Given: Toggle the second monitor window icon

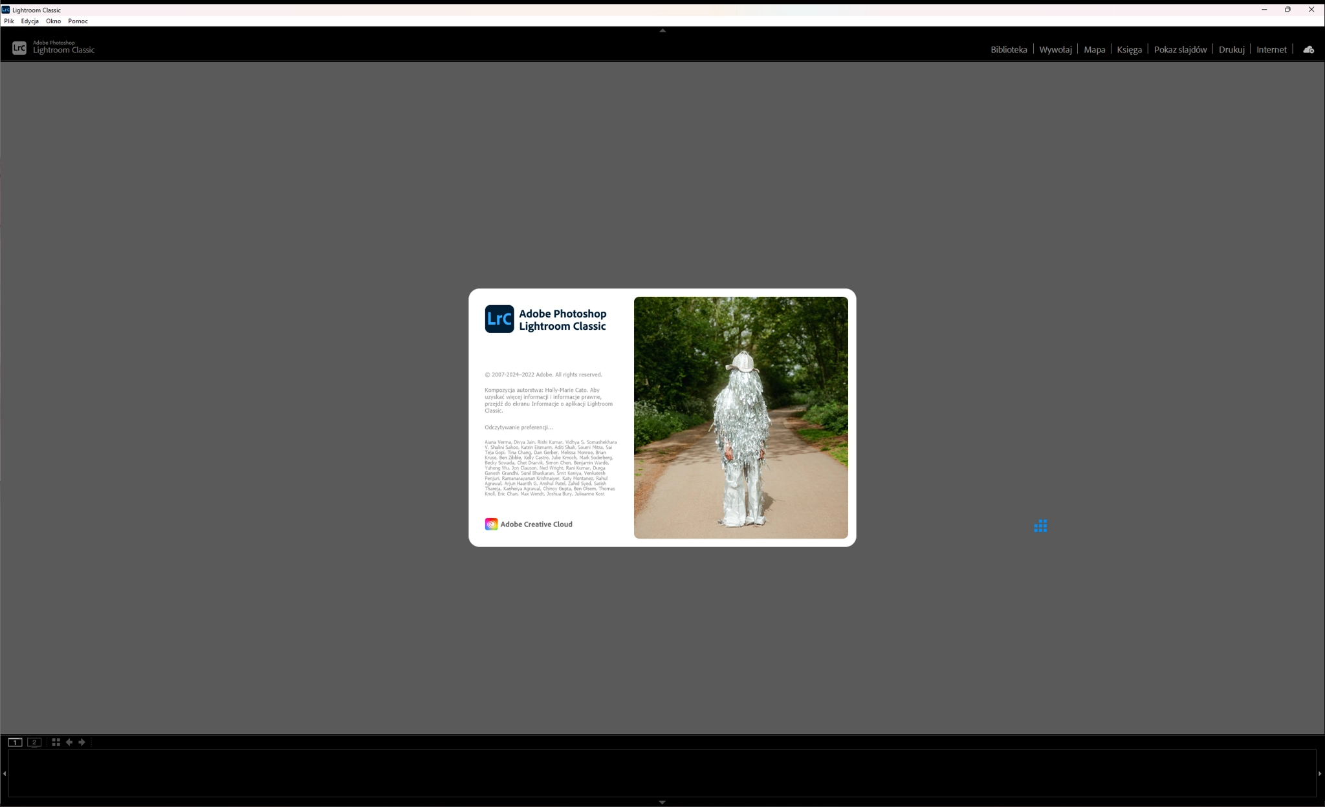Looking at the screenshot, I should coord(34,742).
